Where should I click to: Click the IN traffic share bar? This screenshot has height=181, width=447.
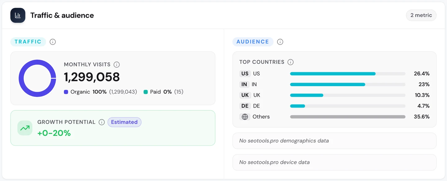tap(348, 84)
